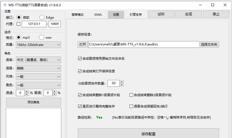Open the 语言 language dropdown
The height and width of the screenshot is (138, 233).
coord(39,60)
